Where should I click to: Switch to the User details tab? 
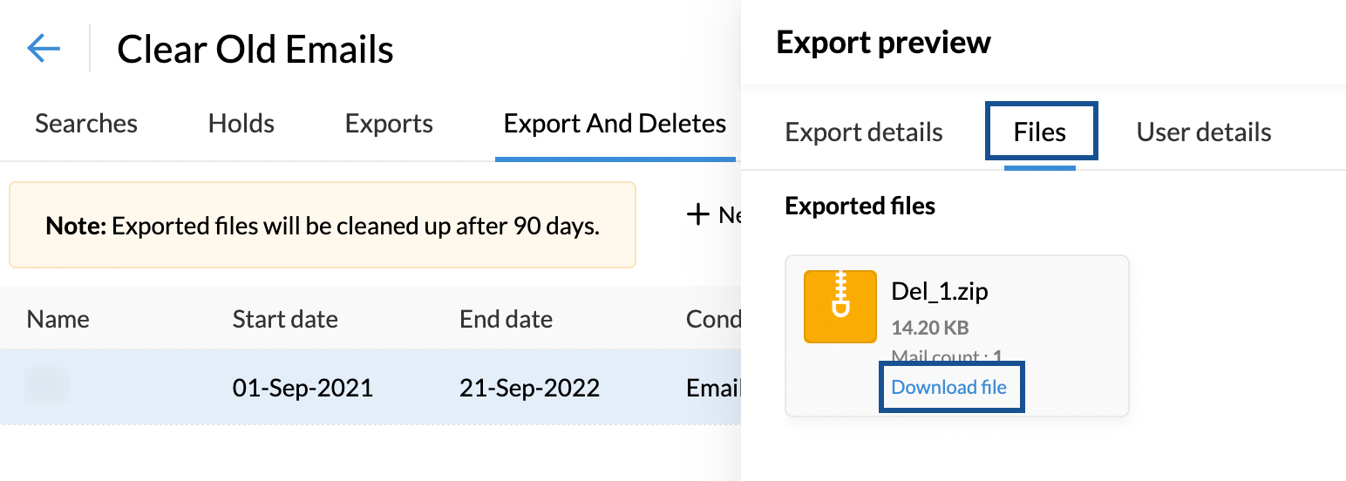point(1204,132)
